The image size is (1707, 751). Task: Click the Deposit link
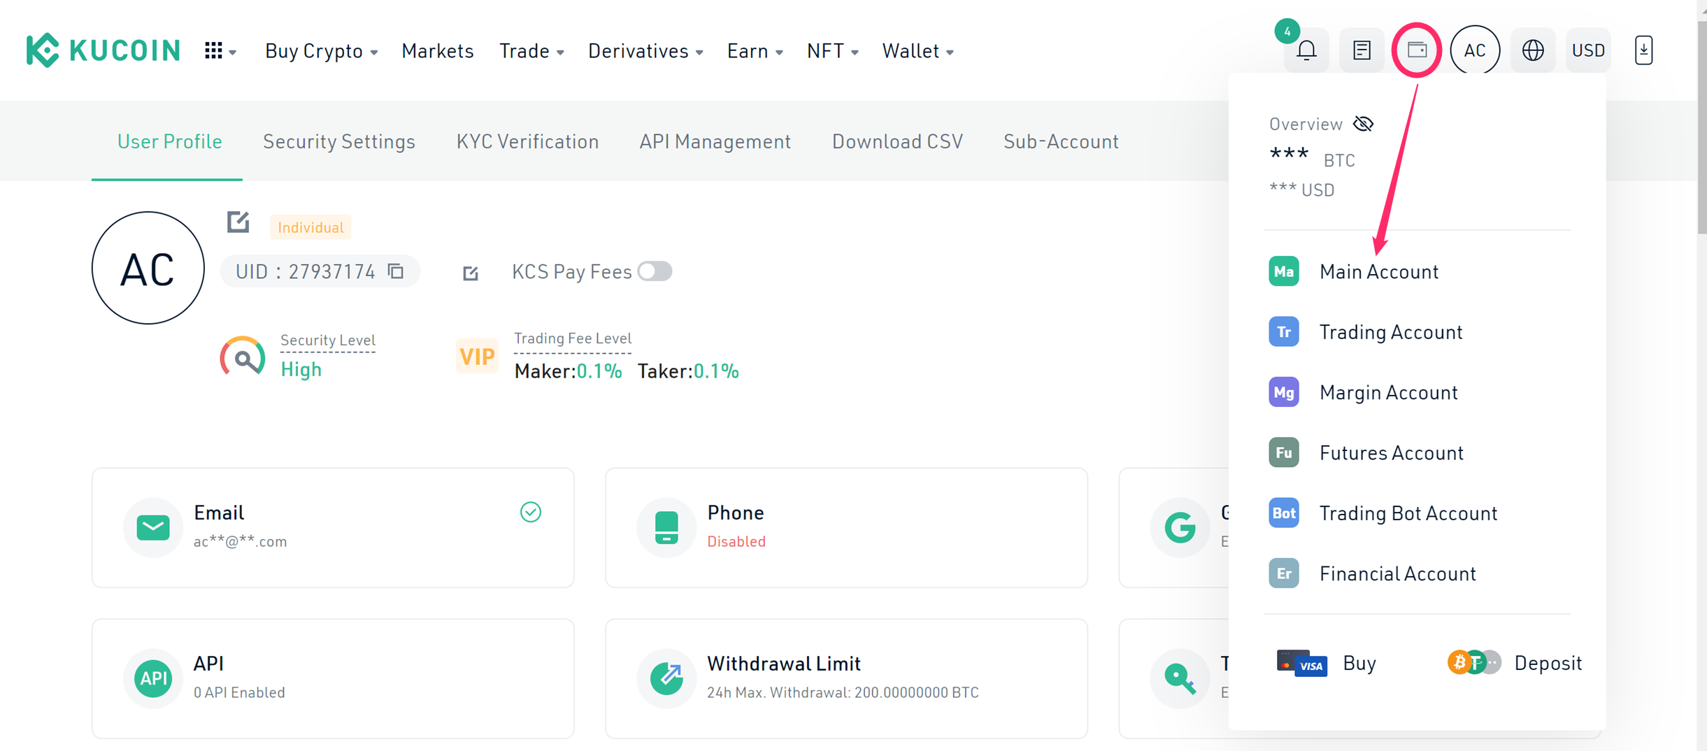1548,663
